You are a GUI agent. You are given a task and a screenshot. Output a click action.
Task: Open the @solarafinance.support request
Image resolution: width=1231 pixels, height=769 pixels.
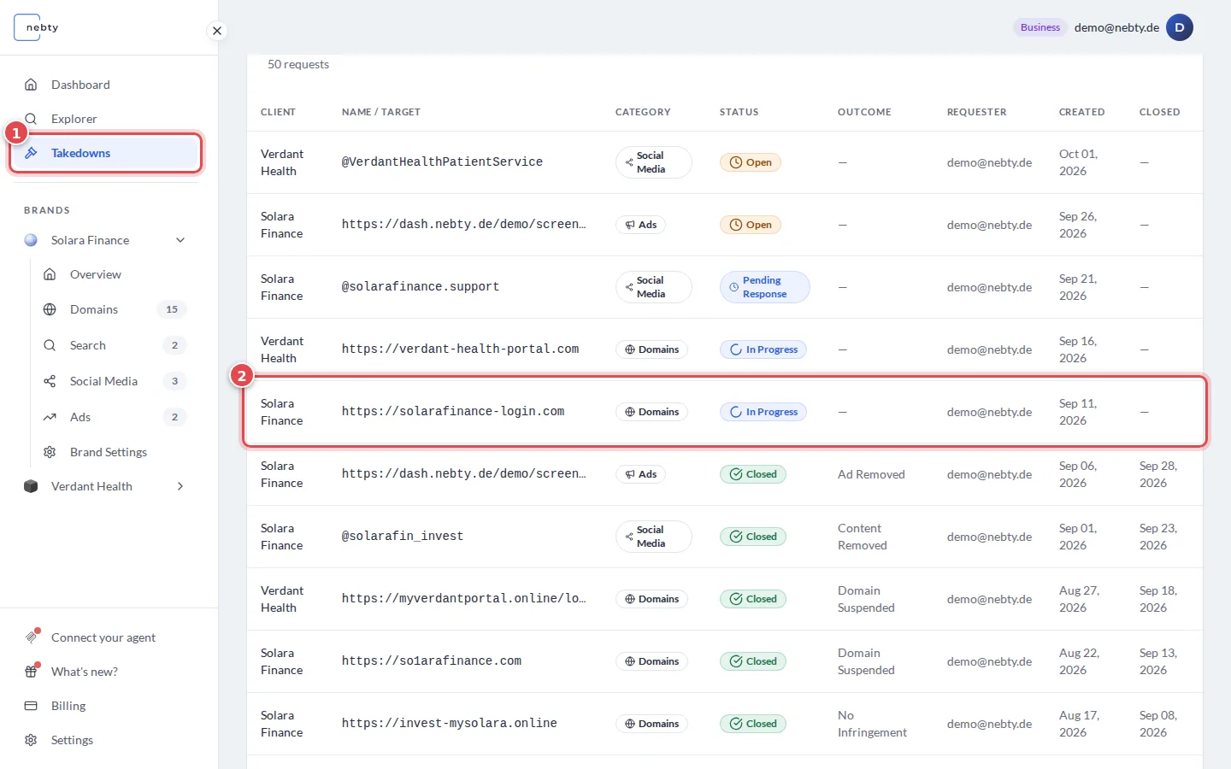[x=725, y=287]
